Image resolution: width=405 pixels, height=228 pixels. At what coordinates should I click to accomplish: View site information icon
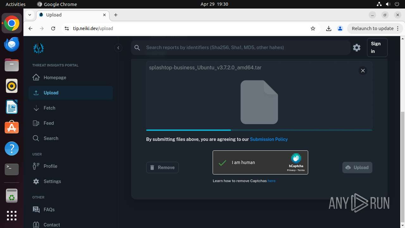point(66,28)
